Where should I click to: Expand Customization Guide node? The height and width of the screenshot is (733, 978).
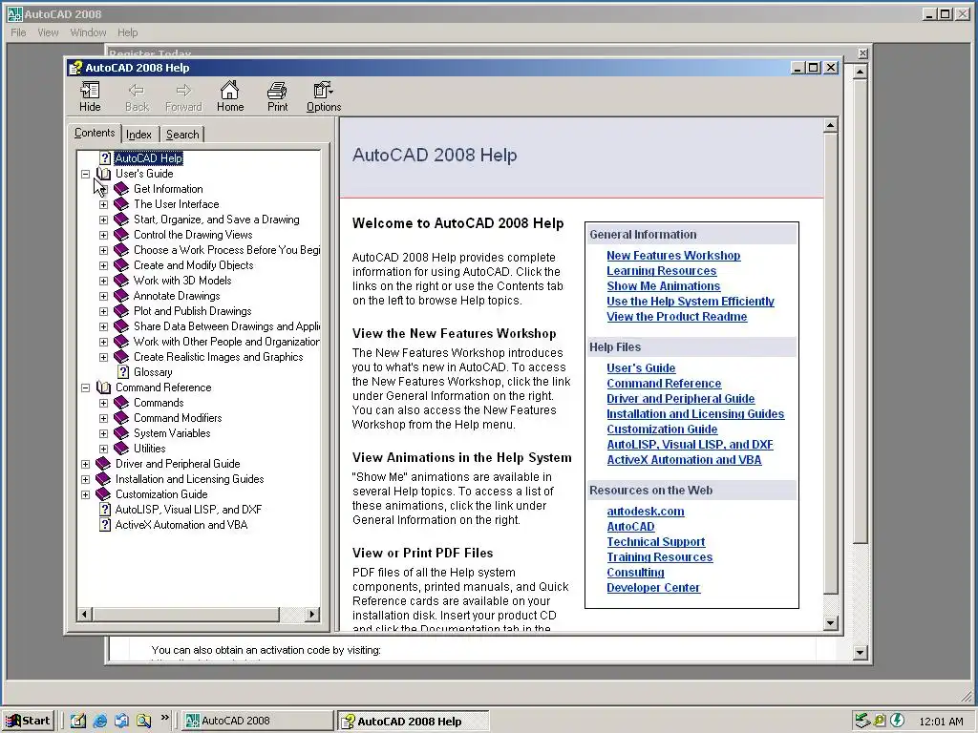[x=85, y=494]
